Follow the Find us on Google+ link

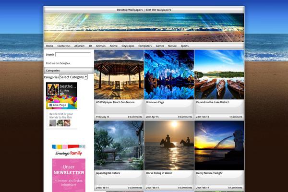(x=58, y=63)
